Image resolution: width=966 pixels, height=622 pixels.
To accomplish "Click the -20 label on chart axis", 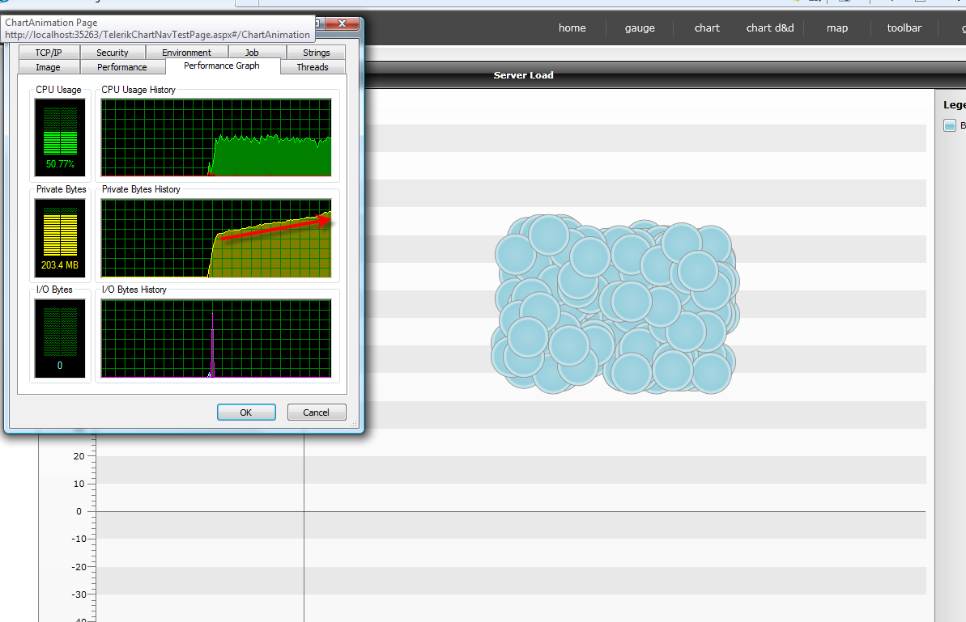I will 79,567.
